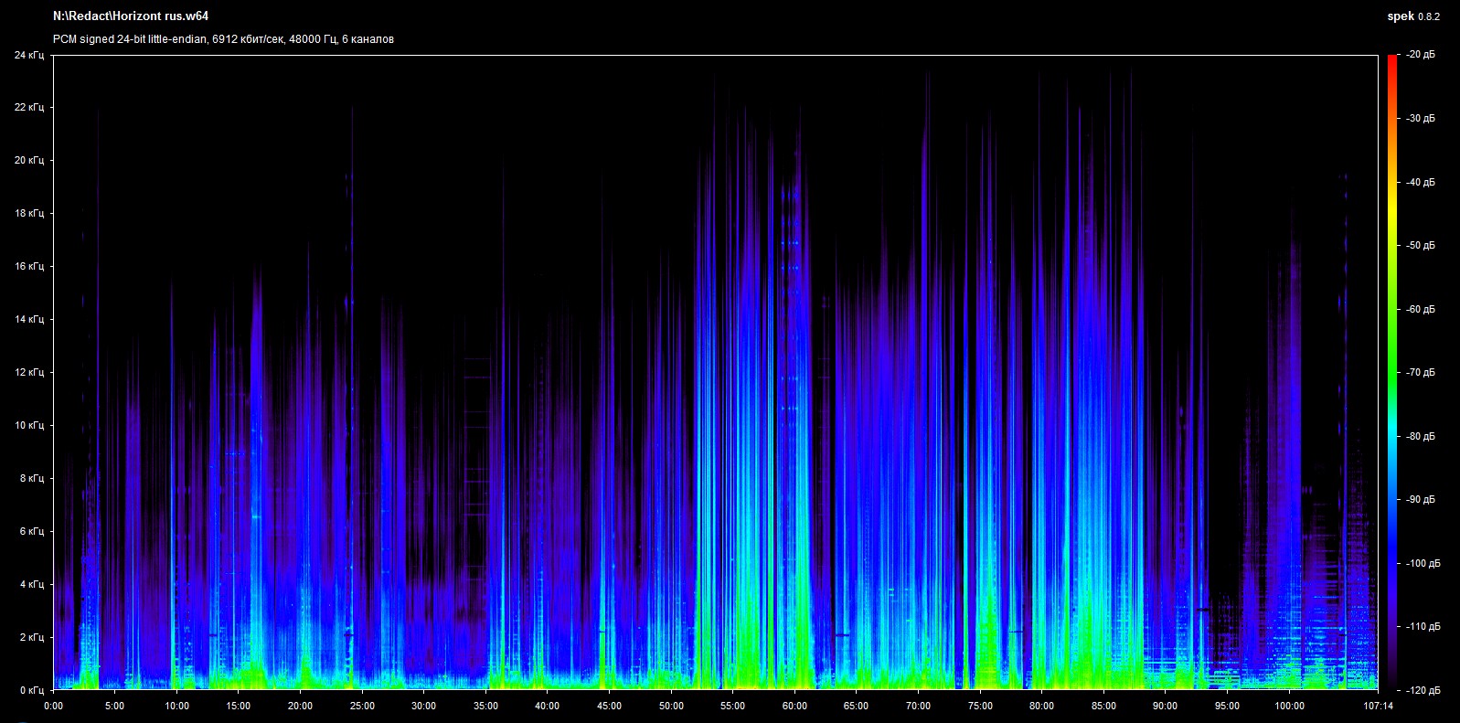Click the -70 дБ label on color scale
1460x723 pixels.
1421,373
